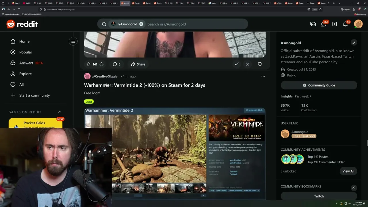Open the Vermintide Steam screenshot image
Viewport: 368px width, 207px height.
point(175,154)
